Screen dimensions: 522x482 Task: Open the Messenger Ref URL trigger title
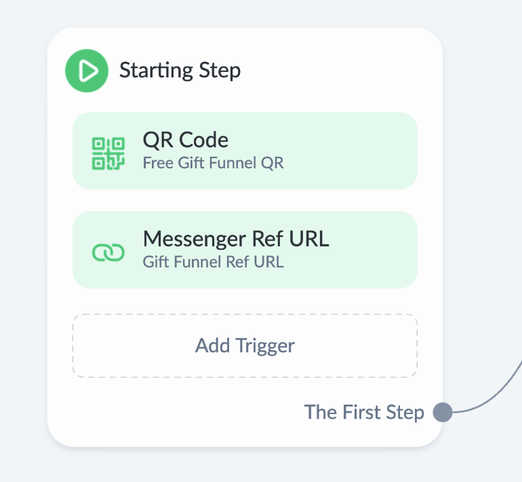[235, 239]
